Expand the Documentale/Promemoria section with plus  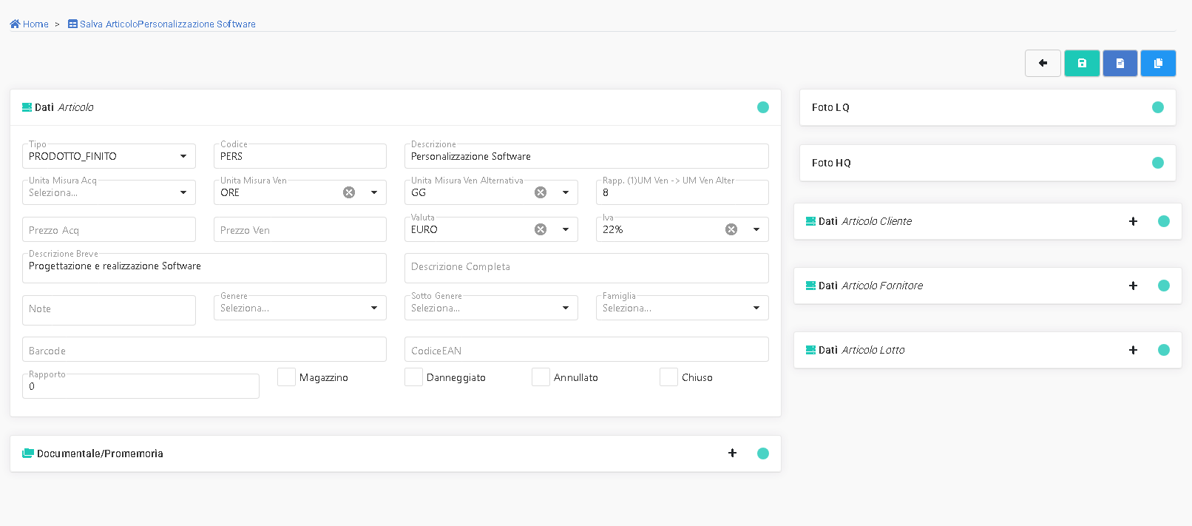coord(732,453)
